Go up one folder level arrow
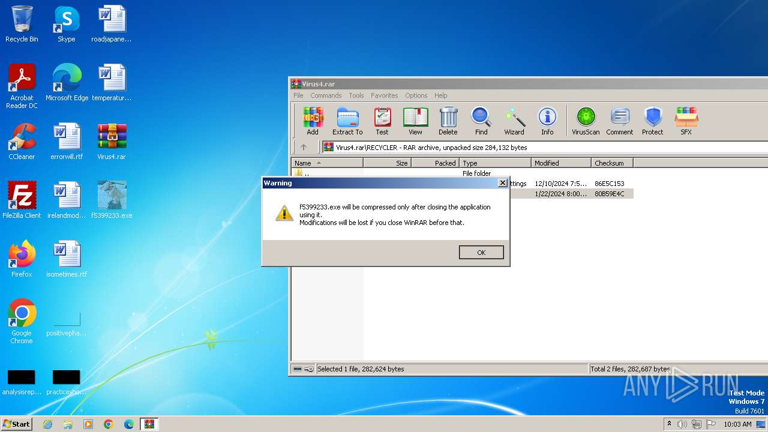The image size is (768, 432). pyautogui.click(x=304, y=147)
